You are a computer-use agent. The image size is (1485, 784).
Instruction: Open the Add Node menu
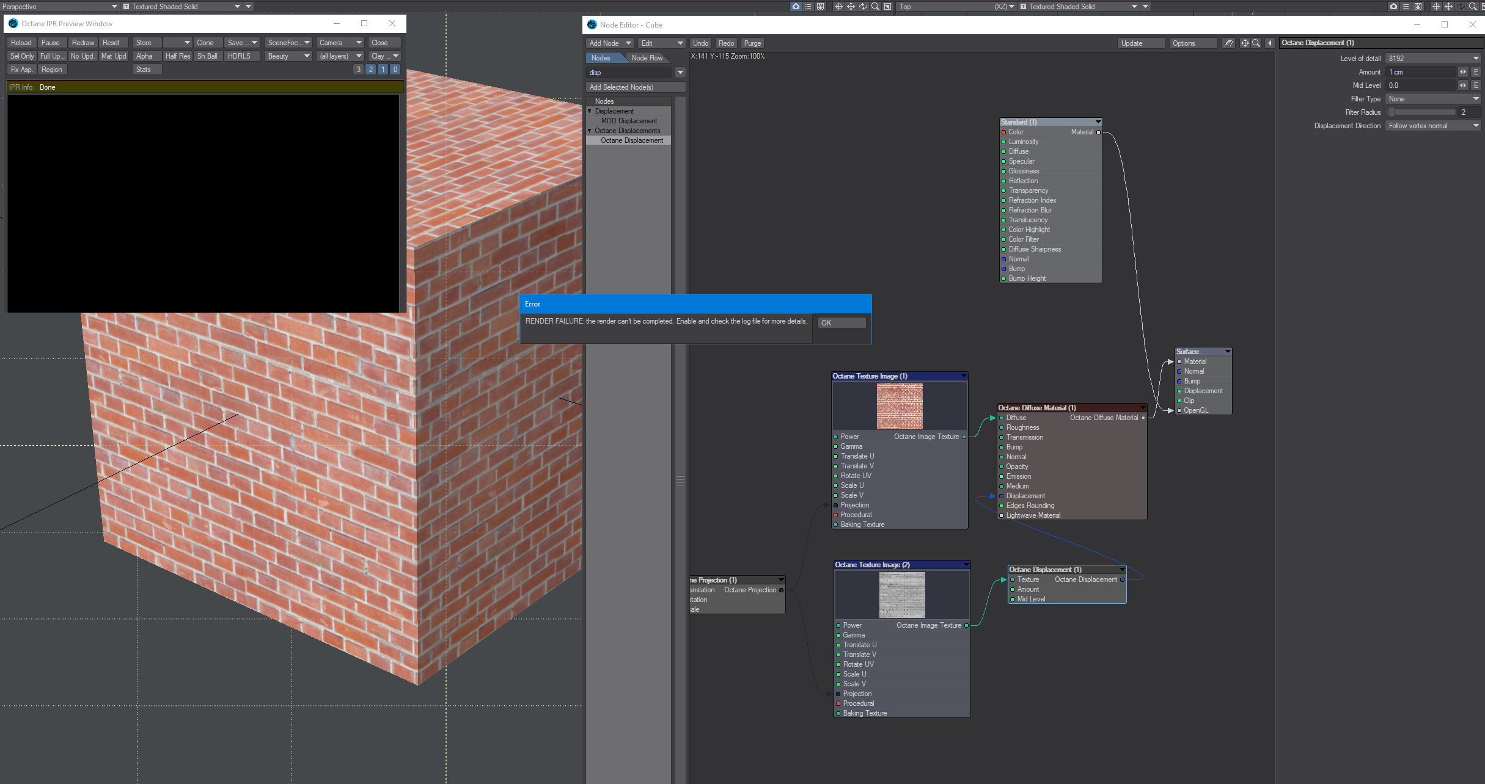point(609,43)
